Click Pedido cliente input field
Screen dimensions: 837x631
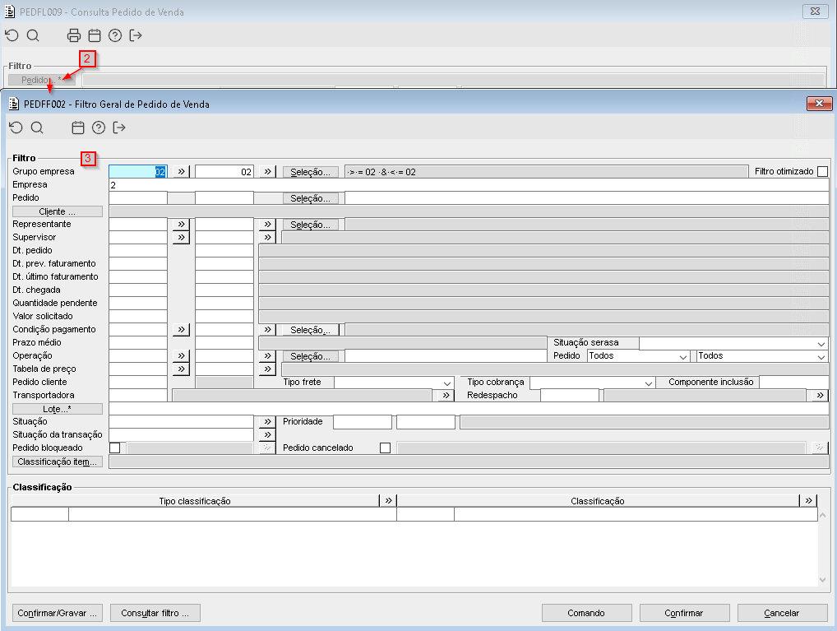(x=138, y=382)
